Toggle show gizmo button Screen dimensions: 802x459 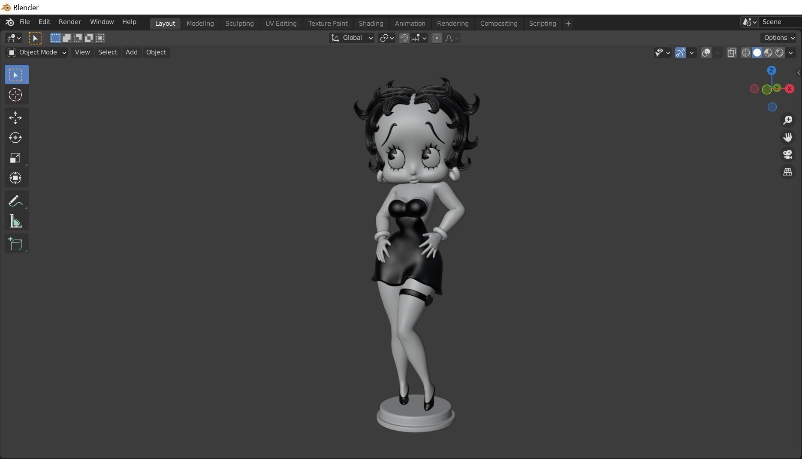click(x=680, y=53)
